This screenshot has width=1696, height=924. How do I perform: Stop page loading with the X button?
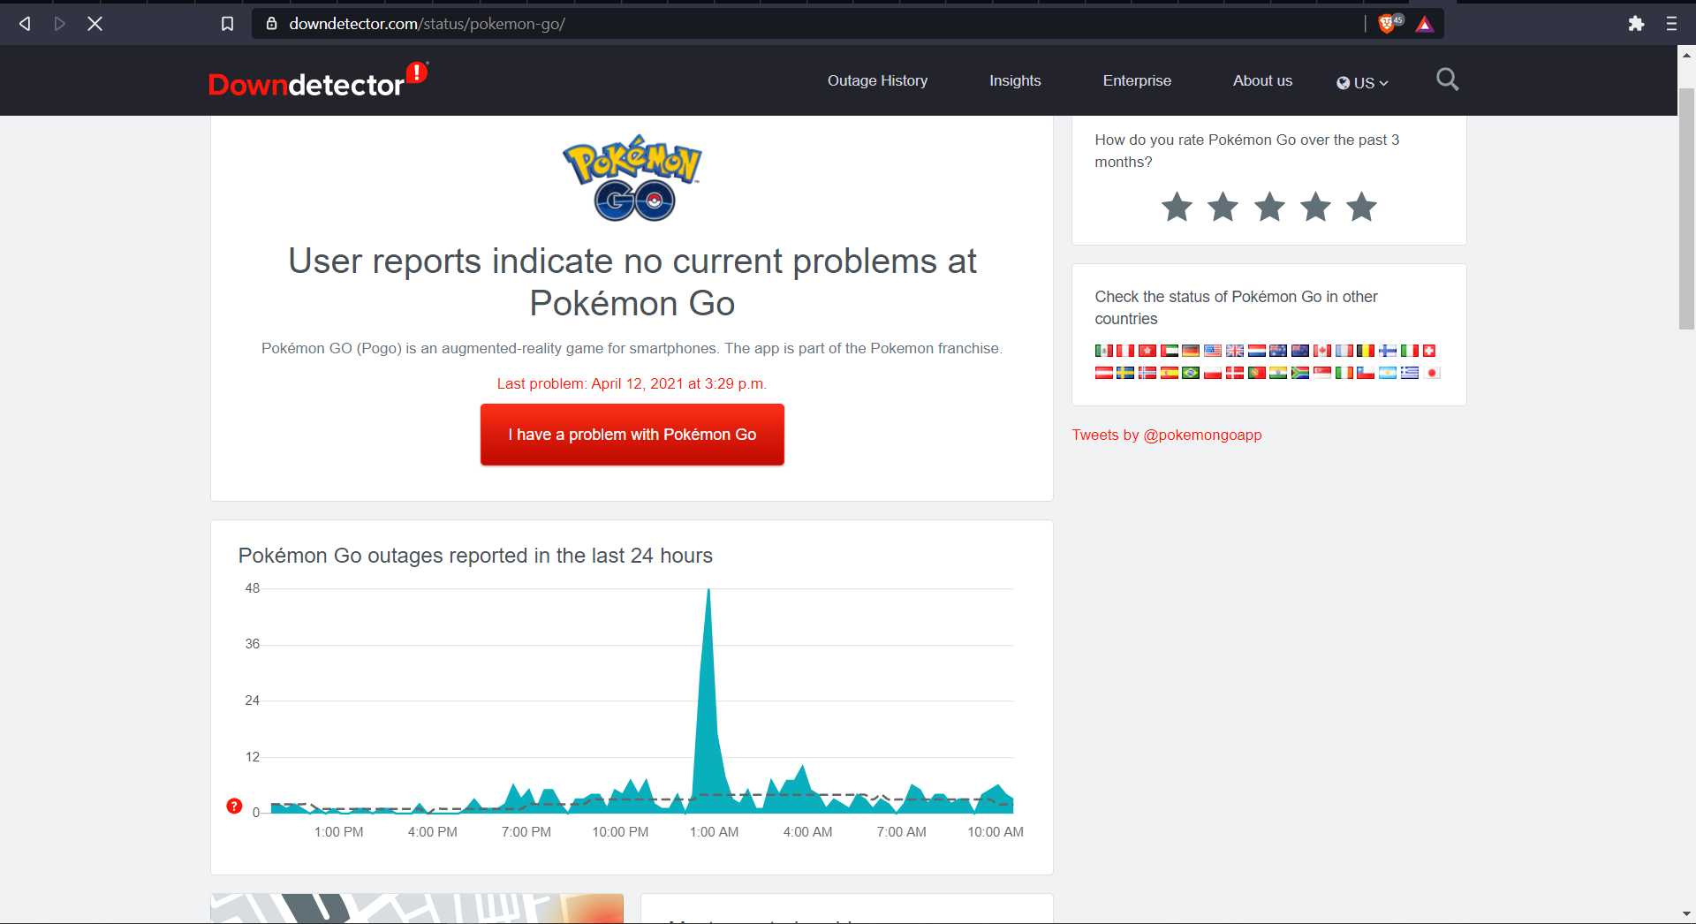pyautogui.click(x=95, y=24)
